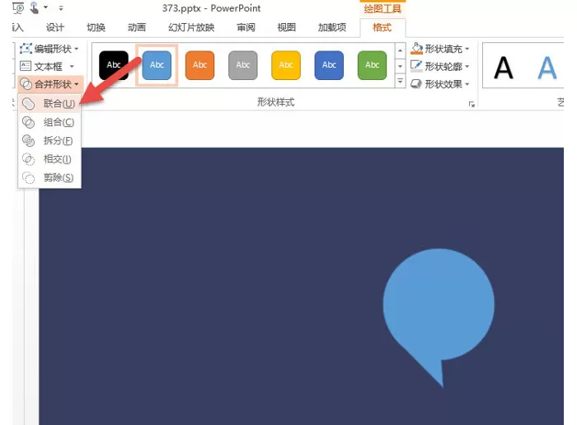Viewport: 577px width, 425px height.
Task: Switch to the 幻灯片放映 slide show tab
Action: click(x=191, y=27)
